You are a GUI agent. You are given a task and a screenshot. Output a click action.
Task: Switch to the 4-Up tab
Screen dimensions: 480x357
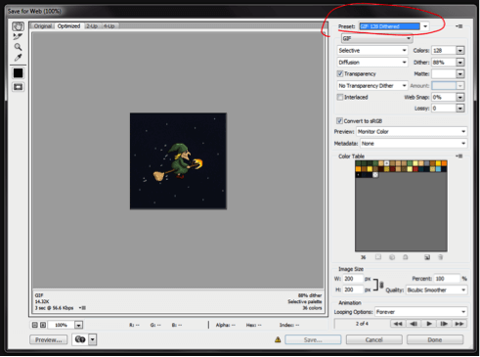click(109, 26)
